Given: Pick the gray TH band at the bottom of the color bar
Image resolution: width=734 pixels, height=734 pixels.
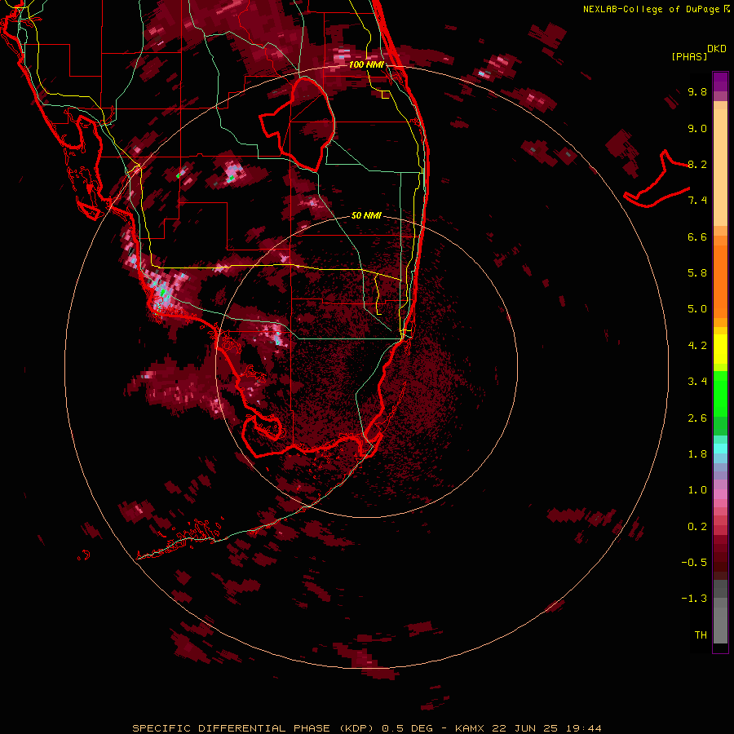Looking at the screenshot, I should pos(720,625).
